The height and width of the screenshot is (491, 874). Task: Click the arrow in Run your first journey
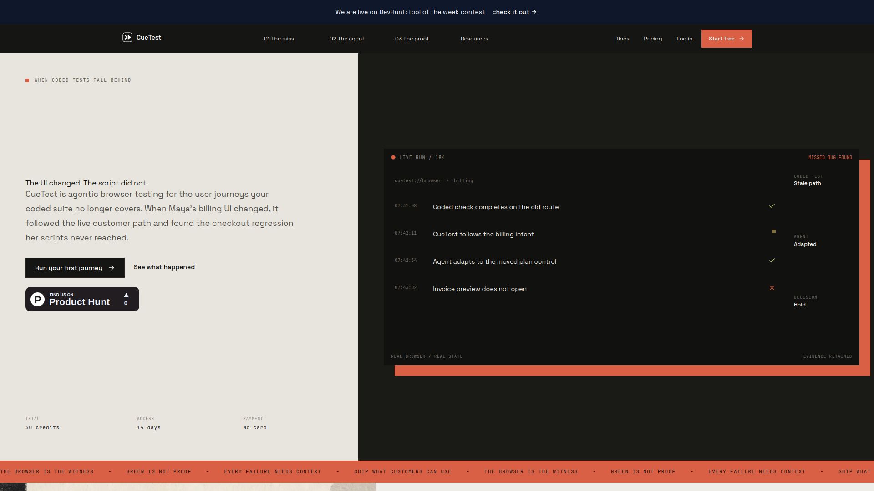pos(112,268)
